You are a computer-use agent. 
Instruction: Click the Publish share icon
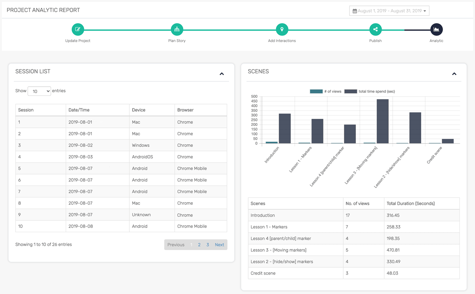375,29
